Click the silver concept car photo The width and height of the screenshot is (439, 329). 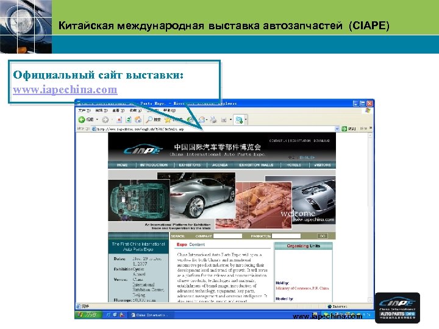[202, 196]
